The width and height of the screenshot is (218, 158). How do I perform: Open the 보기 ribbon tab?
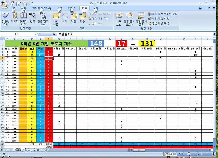click(x=95, y=9)
